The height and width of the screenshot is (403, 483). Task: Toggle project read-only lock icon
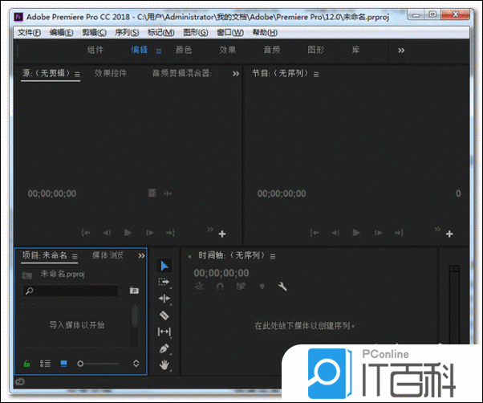click(x=26, y=364)
